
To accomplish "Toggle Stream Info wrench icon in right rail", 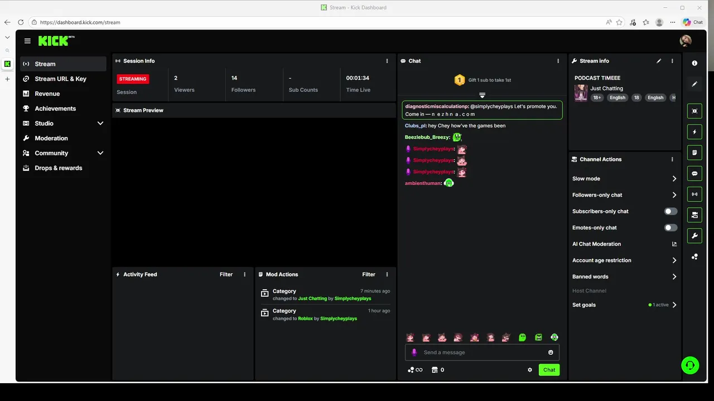I will [x=694, y=236].
